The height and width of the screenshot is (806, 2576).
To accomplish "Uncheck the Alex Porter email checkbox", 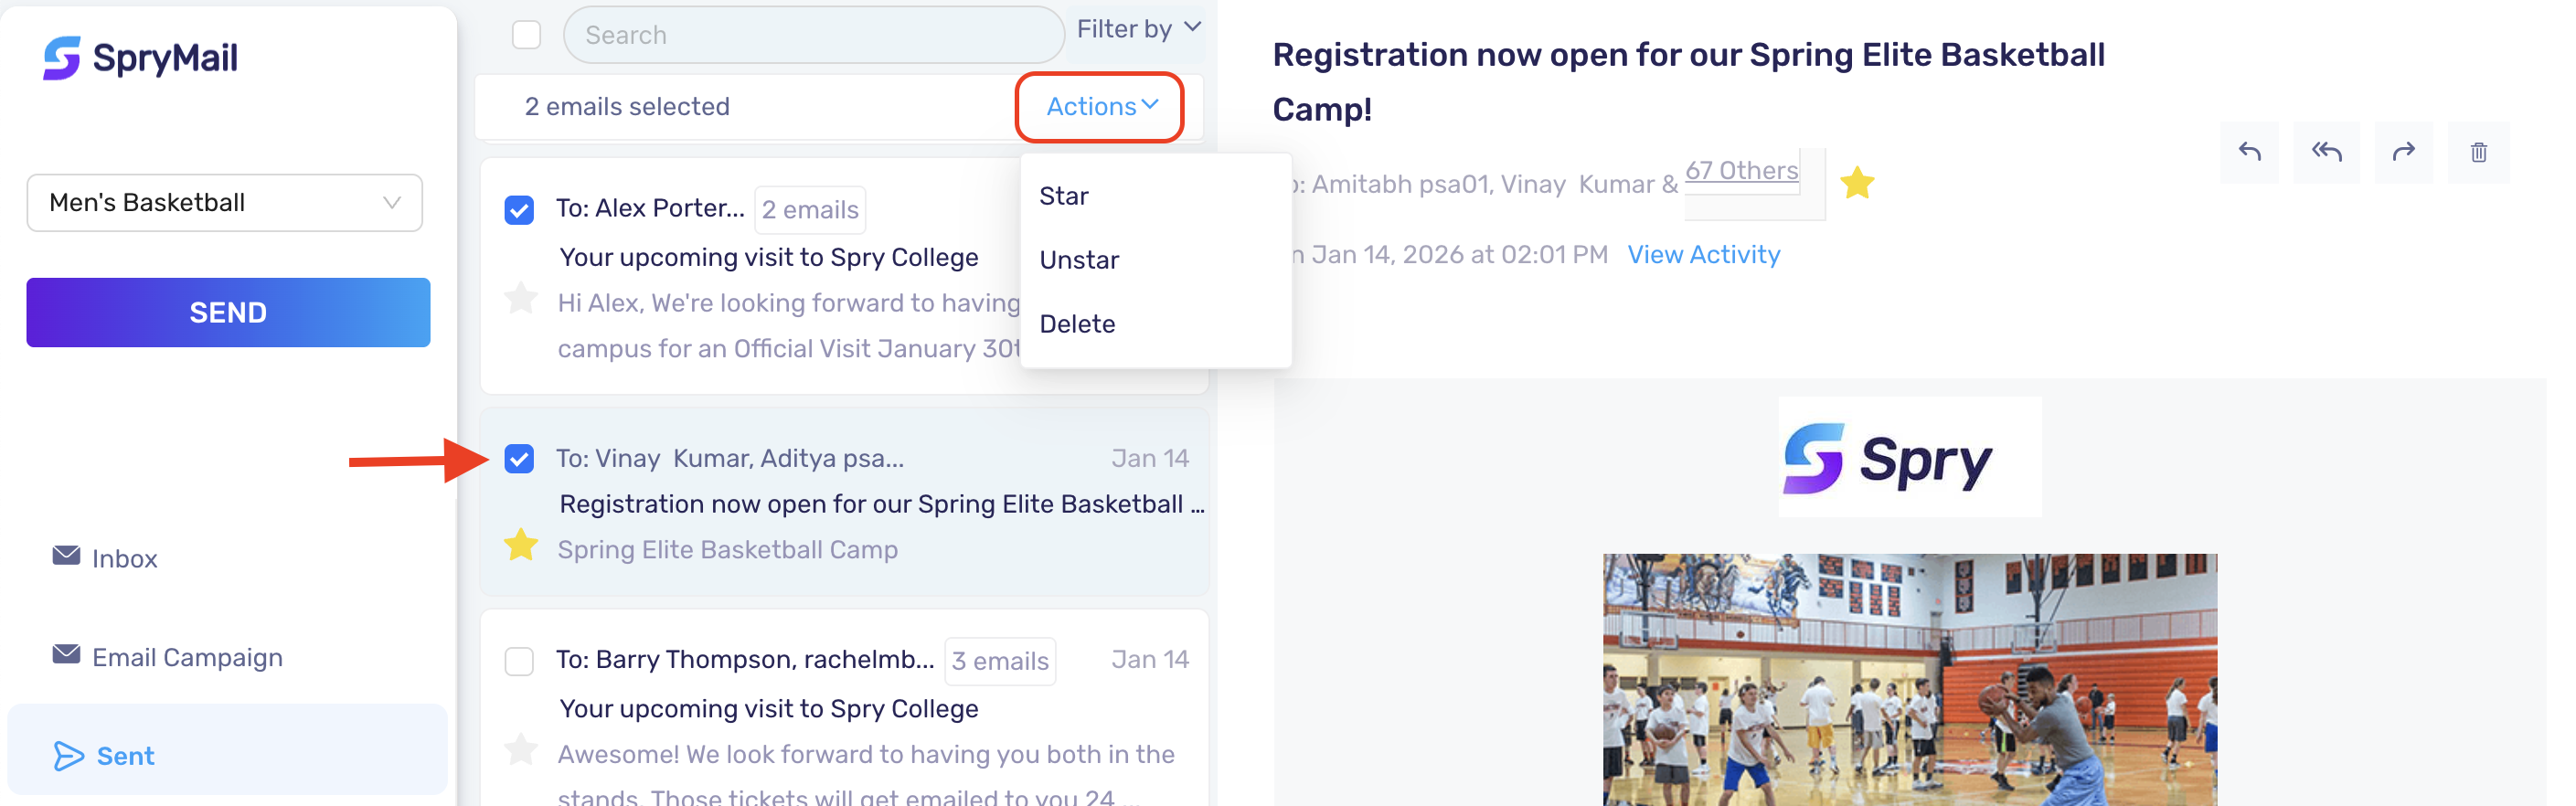I will pyautogui.click(x=519, y=210).
